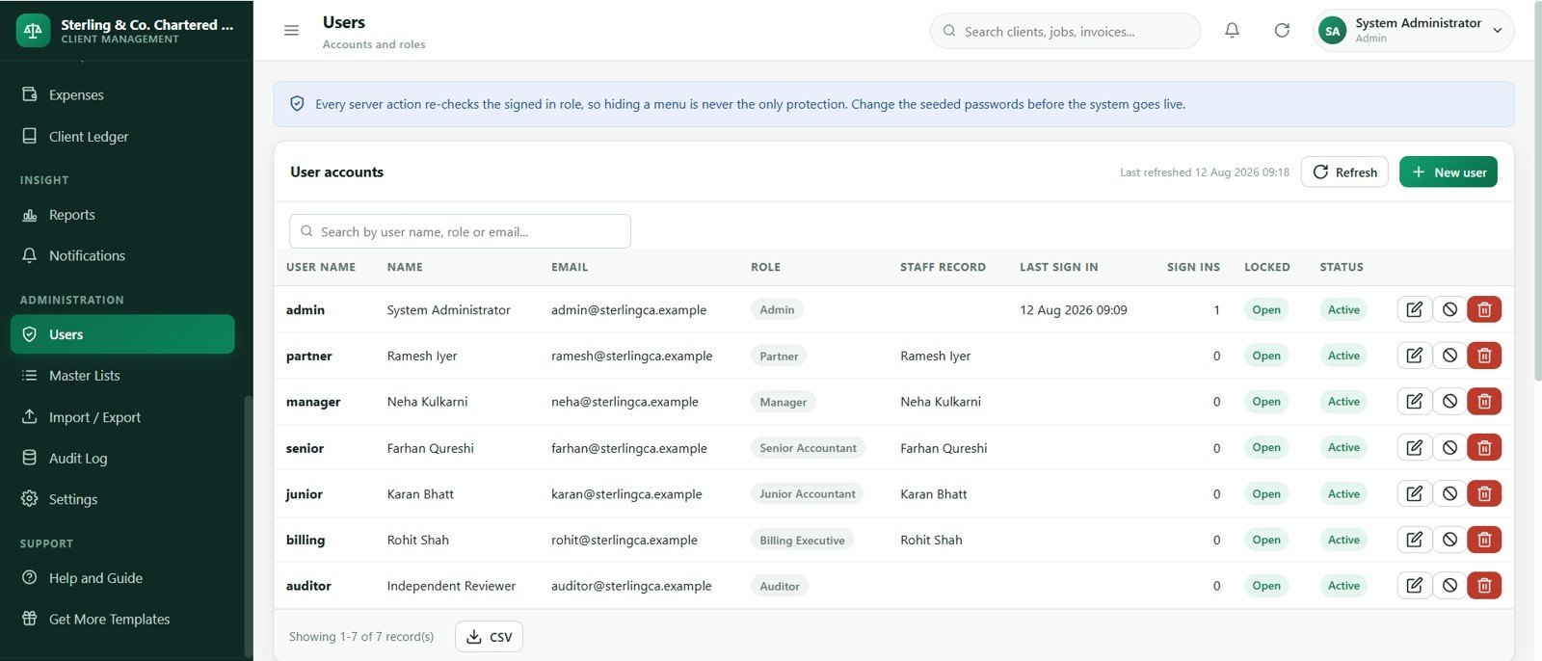
Task: Disable the billing user account
Action: (1449, 540)
